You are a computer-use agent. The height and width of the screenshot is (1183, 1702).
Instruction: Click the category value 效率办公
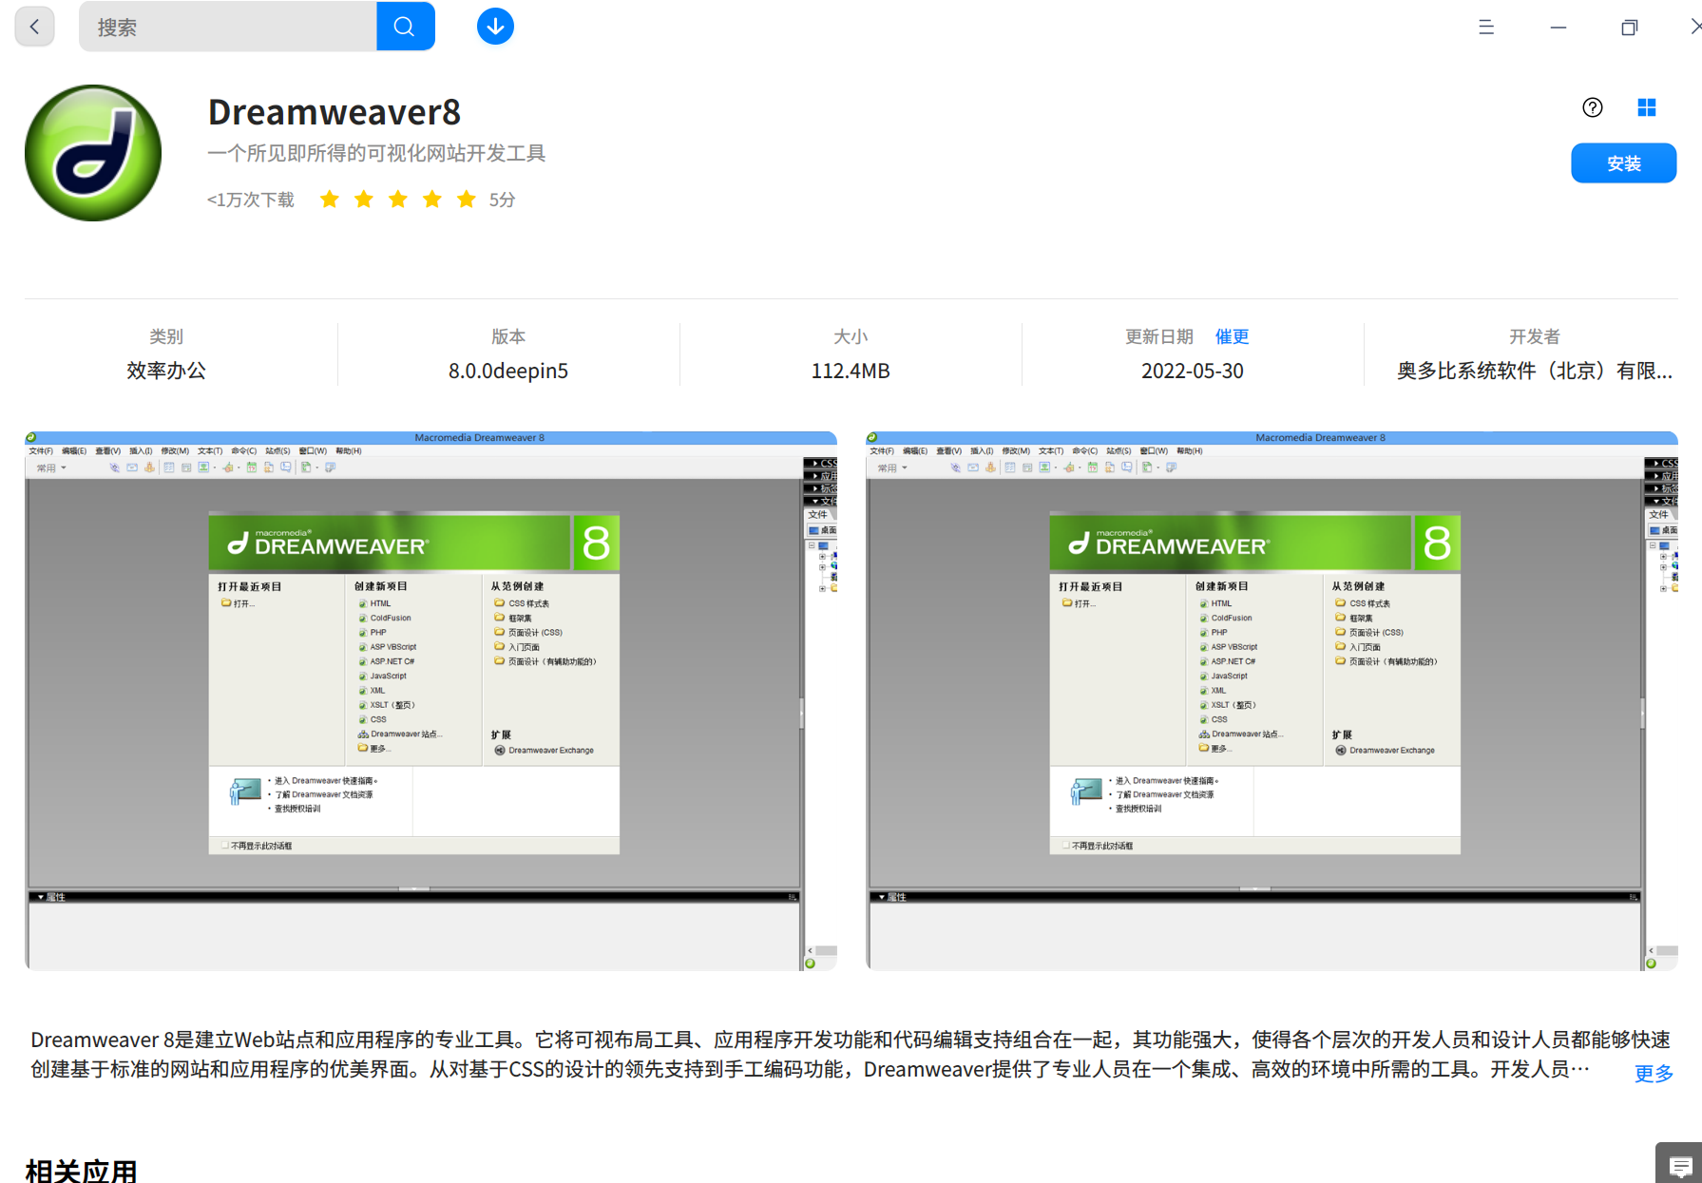(166, 371)
